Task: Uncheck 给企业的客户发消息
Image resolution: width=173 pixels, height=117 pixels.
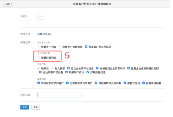Action: (68, 68)
